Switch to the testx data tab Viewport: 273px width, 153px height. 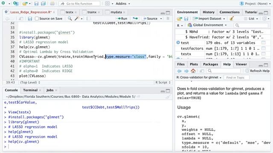[69, 12]
